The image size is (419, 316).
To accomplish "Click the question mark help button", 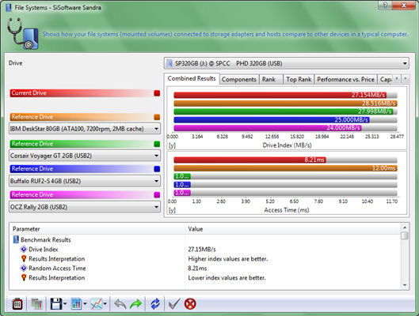I will (x=386, y=6).
